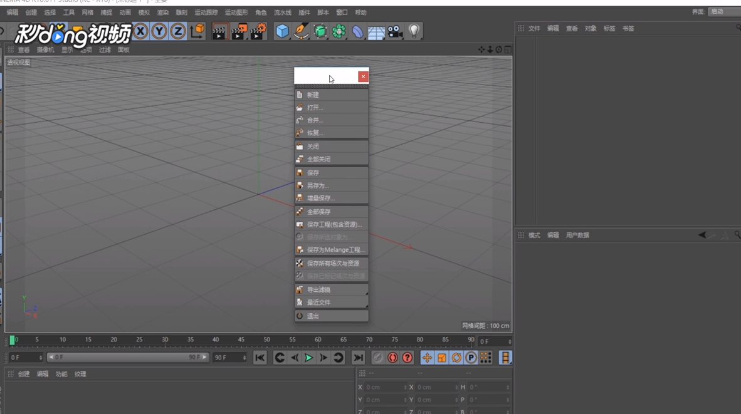Toggle rotation keyframing icon
741x414 pixels.
pyautogui.click(x=456, y=358)
